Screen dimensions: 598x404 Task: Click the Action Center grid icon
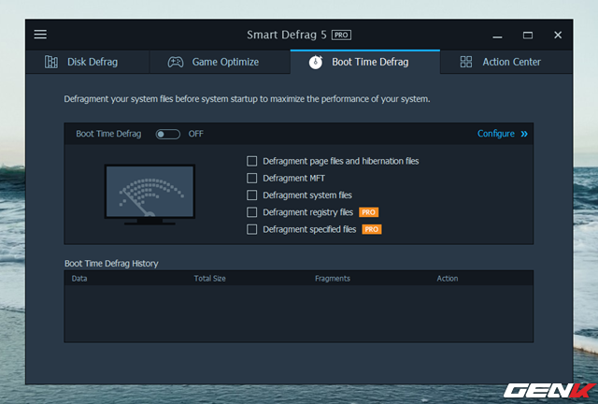[x=466, y=62]
